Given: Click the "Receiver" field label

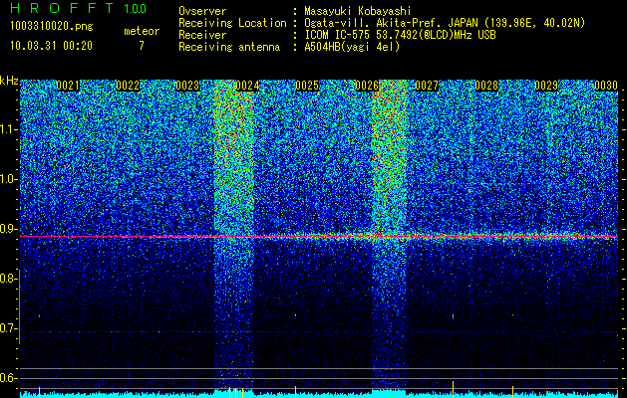Looking at the screenshot, I should (202, 35).
